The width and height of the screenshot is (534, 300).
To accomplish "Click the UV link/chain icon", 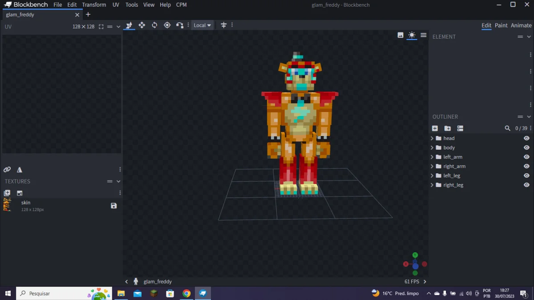I will click(x=7, y=170).
